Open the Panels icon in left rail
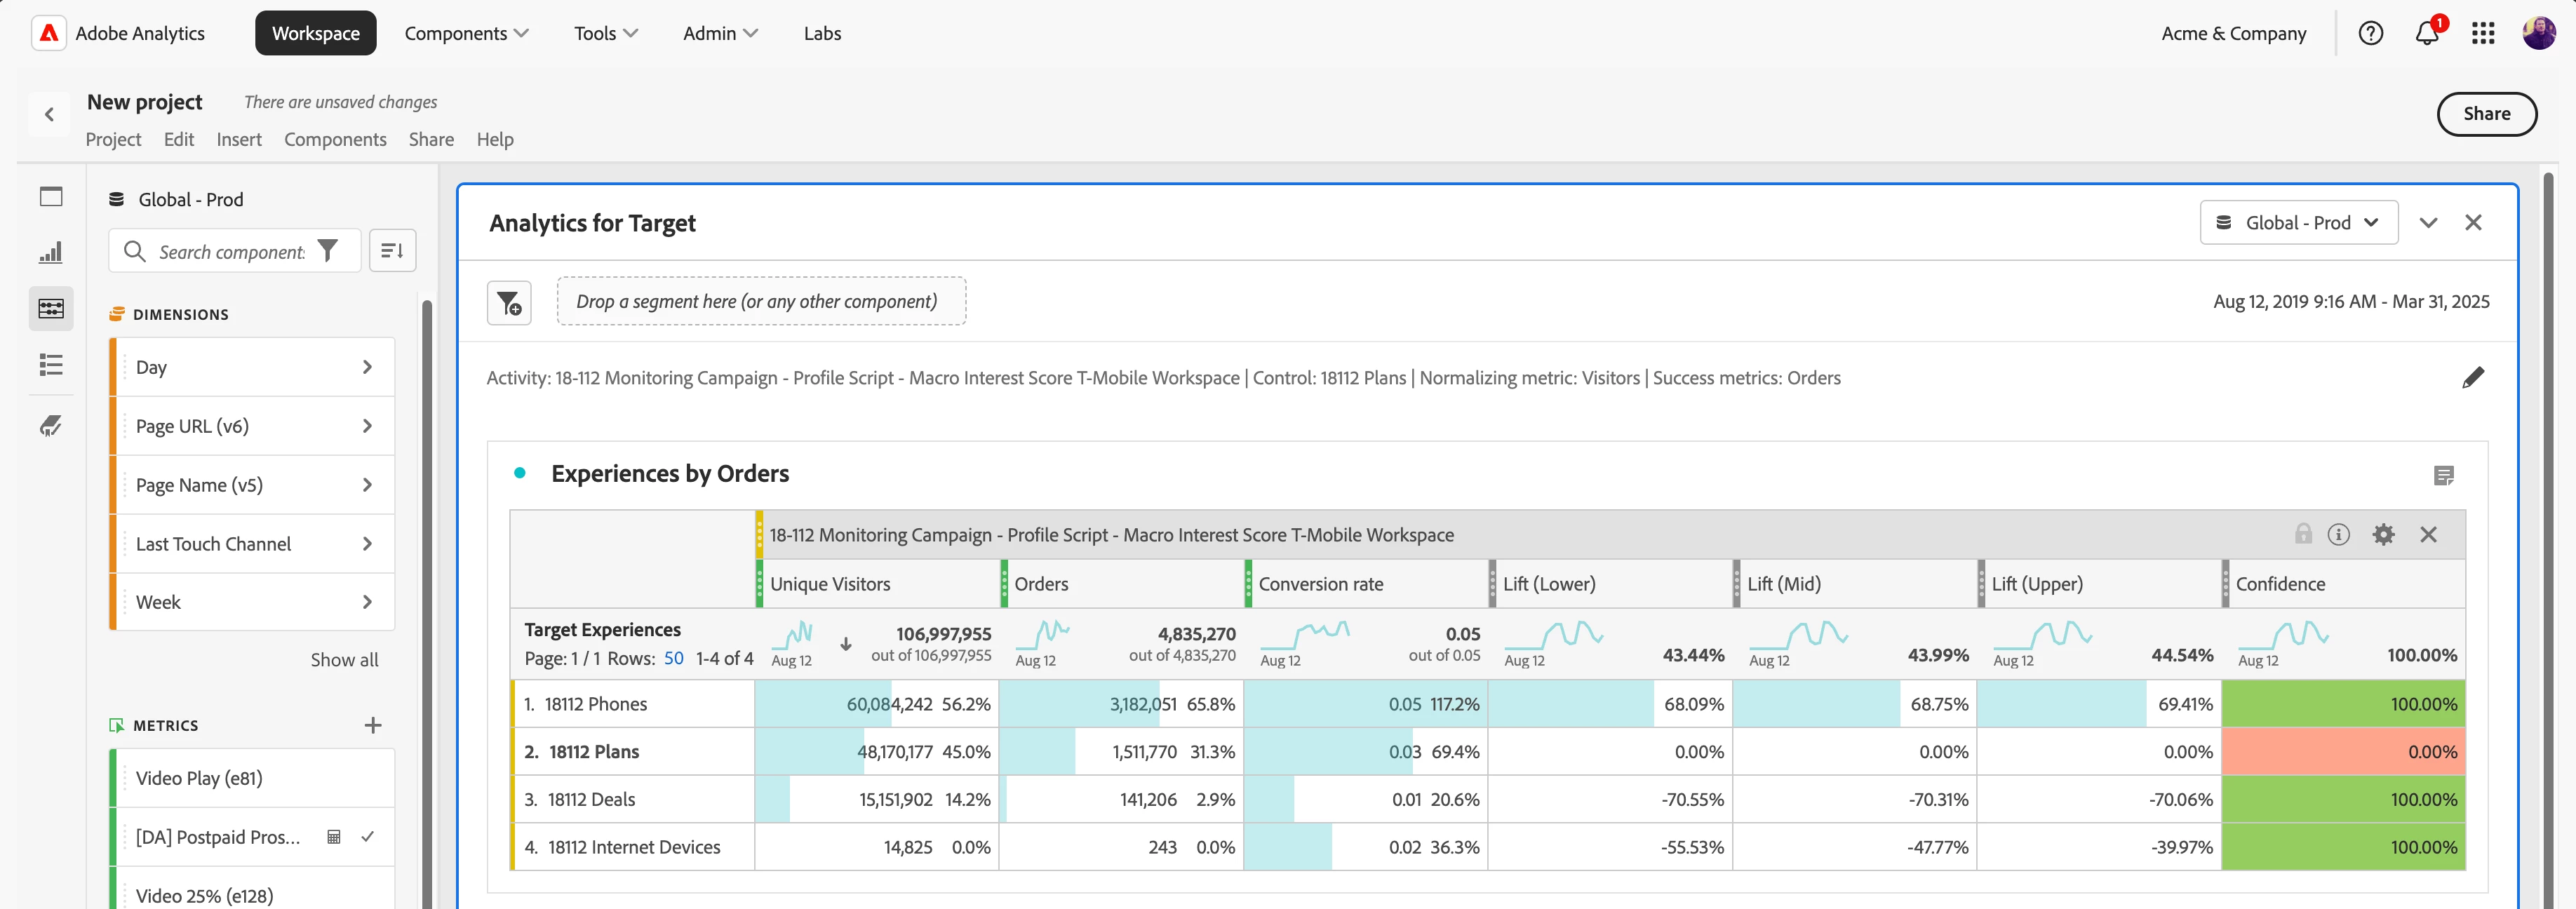Image resolution: width=2576 pixels, height=909 pixels. [51, 196]
